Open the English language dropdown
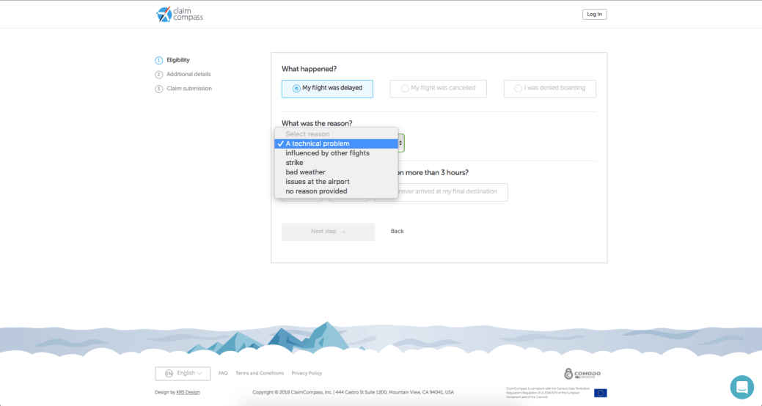Screen dimensions: 762x406 [183, 373]
